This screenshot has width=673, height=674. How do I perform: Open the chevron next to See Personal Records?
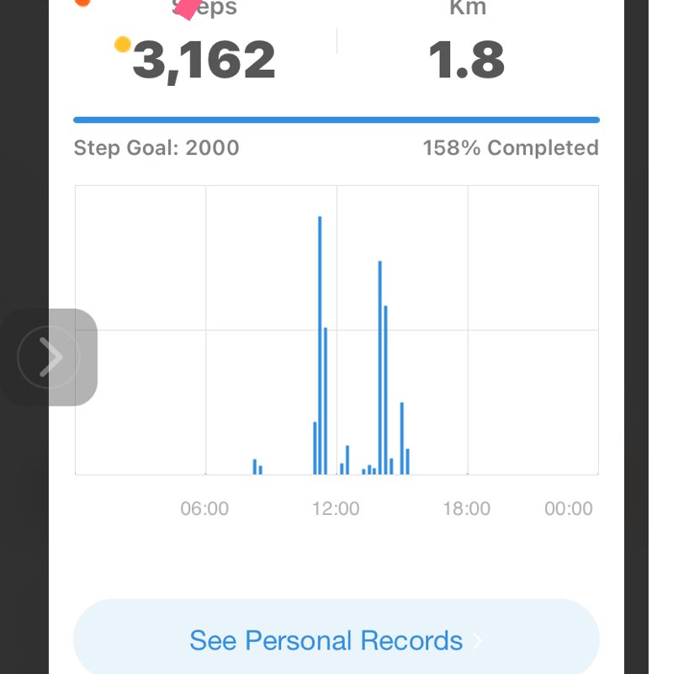pos(478,641)
